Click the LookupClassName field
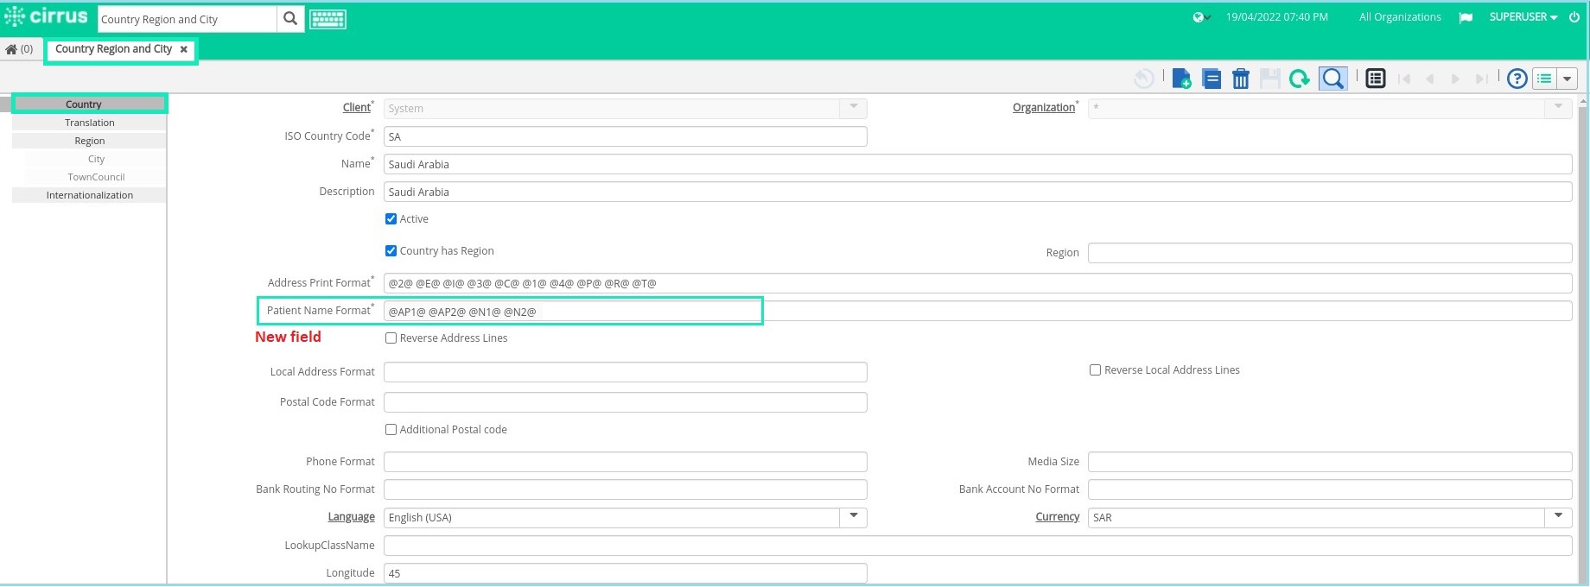1590x587 pixels. click(x=977, y=546)
